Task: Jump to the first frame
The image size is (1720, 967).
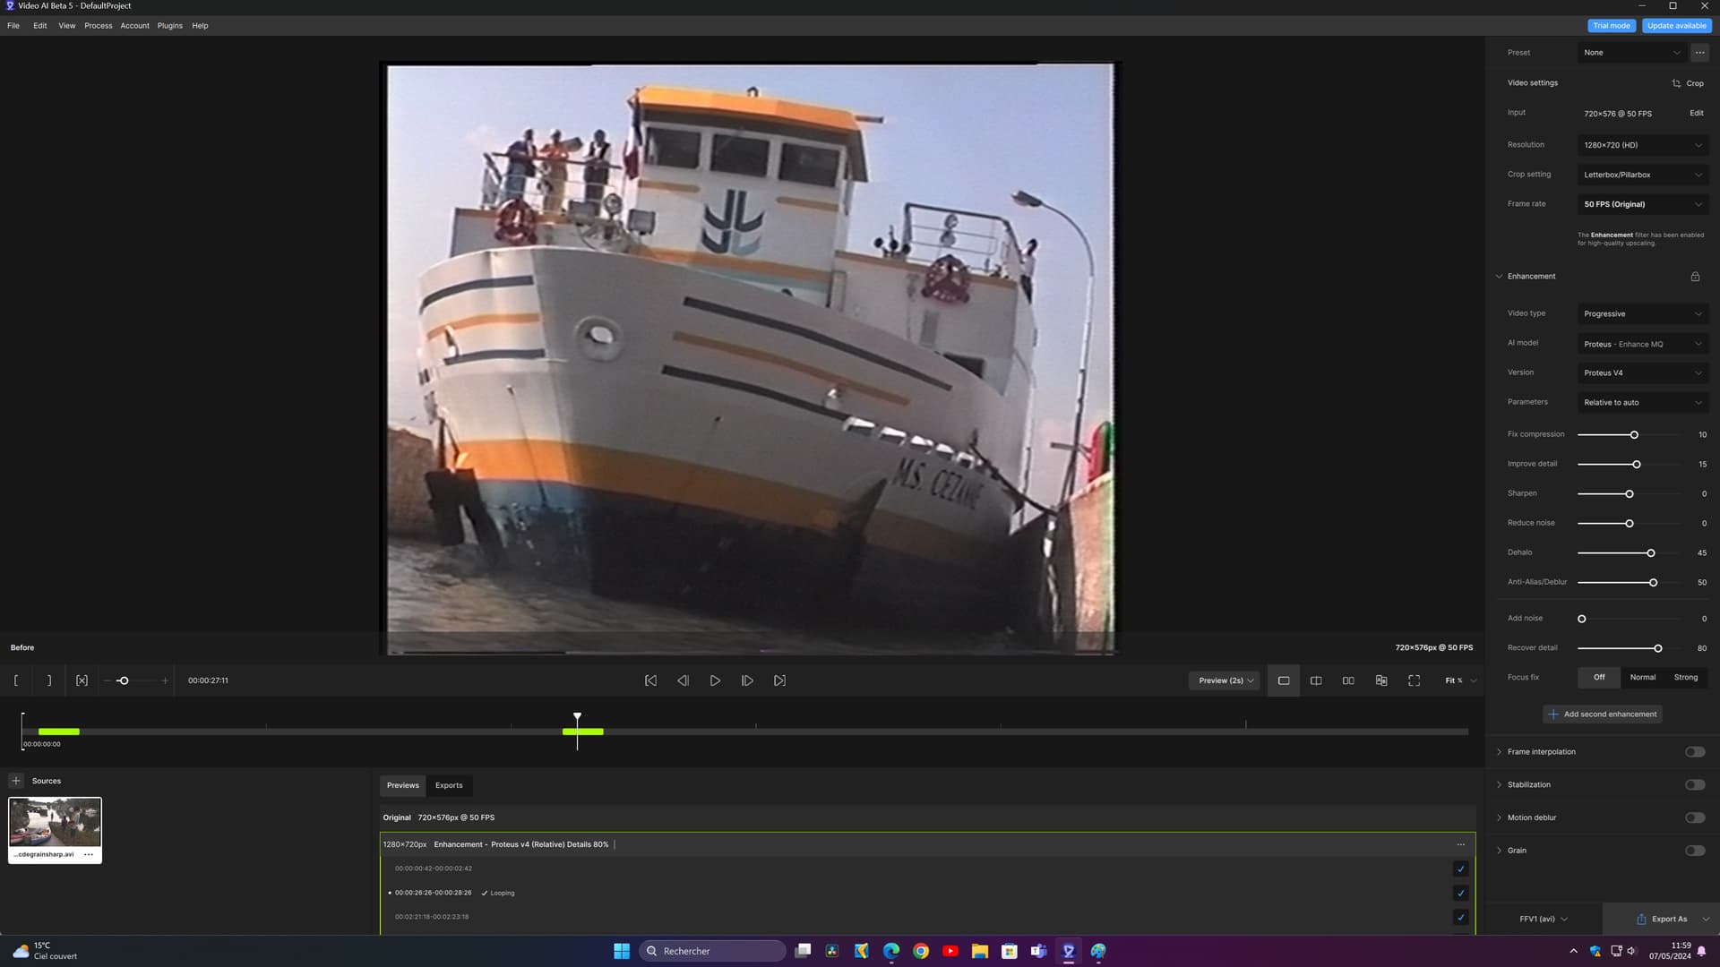Action: [650, 680]
